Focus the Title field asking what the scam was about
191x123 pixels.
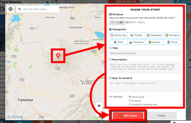[x=145, y=53]
